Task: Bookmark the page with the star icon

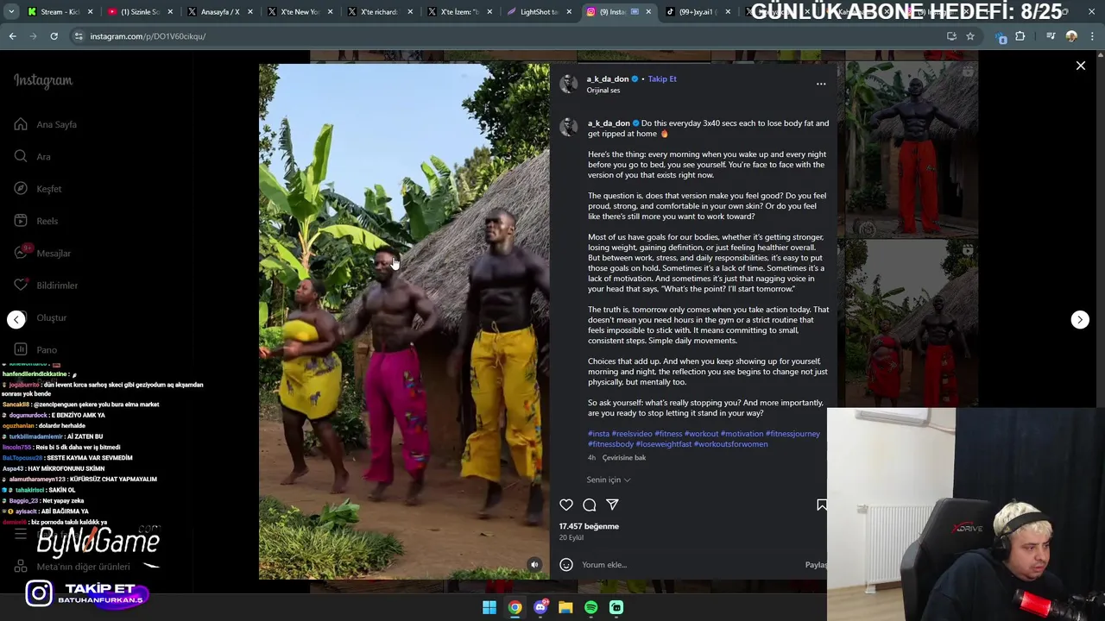Action: (970, 36)
